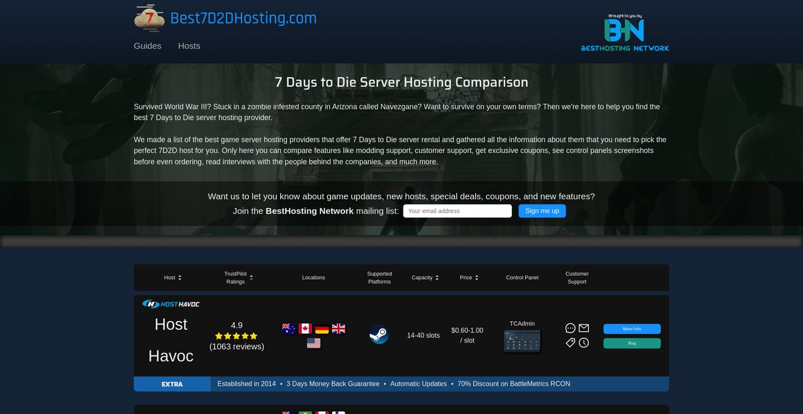Click the 7 Days to Die Server Hosting Comparison heading
This screenshot has width=803, height=414.
(401, 82)
